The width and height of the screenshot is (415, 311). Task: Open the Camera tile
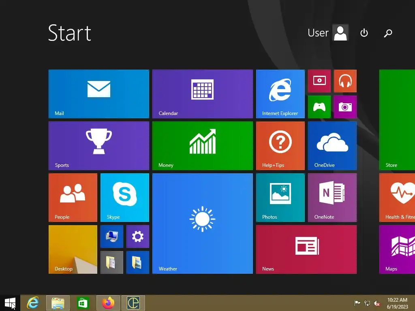pos(345,107)
